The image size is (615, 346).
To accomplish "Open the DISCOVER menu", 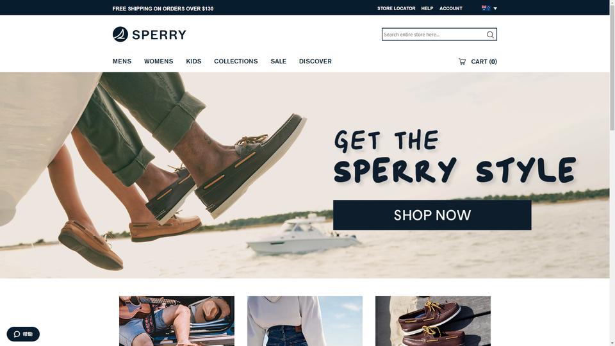I will pos(315,62).
